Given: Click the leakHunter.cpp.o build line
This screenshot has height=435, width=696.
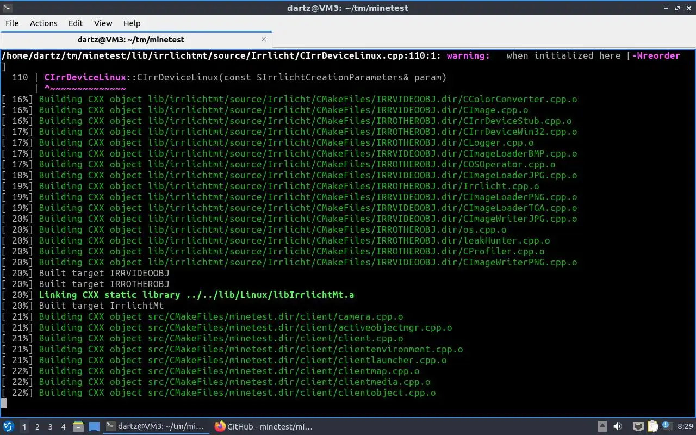Looking at the screenshot, I should click(x=276, y=240).
